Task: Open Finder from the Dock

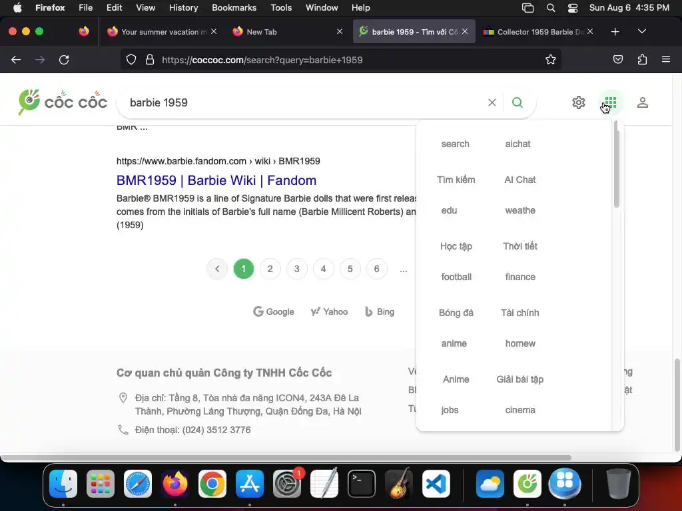Action: point(63,484)
